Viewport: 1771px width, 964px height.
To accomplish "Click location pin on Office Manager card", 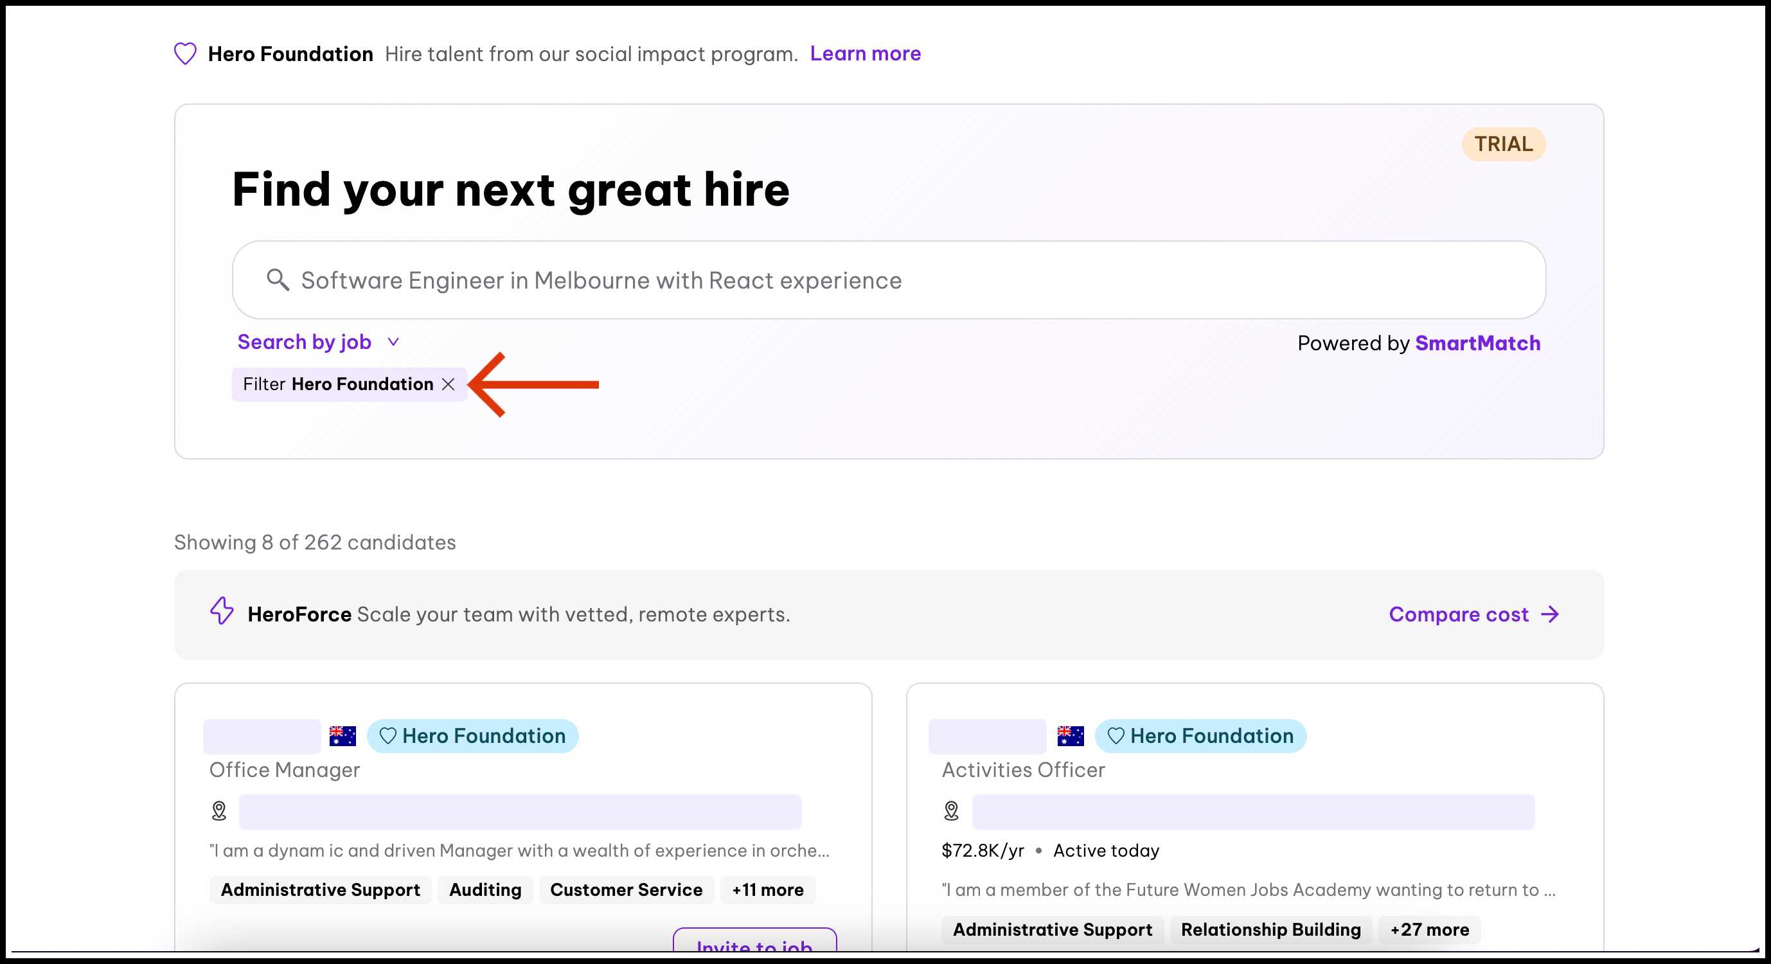I will click(x=219, y=811).
